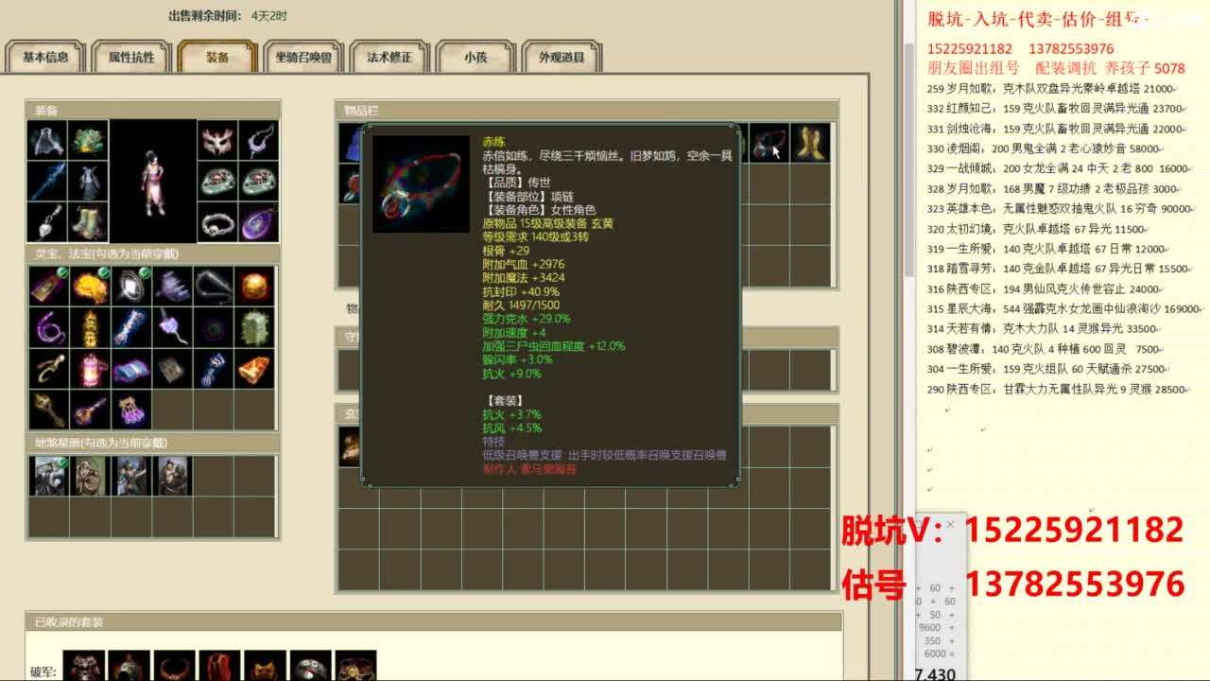The height and width of the screenshot is (681, 1210).
Task: Select the golden pagoda treasure icon
Action: coord(90,327)
